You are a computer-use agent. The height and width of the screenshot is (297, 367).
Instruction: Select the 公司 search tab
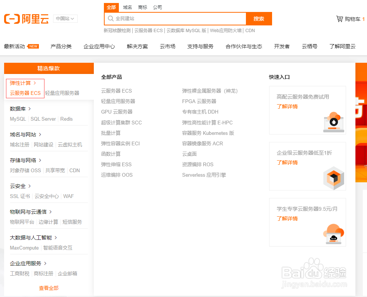(157, 7)
